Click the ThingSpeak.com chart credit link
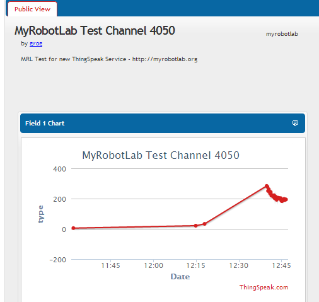 tap(264, 287)
